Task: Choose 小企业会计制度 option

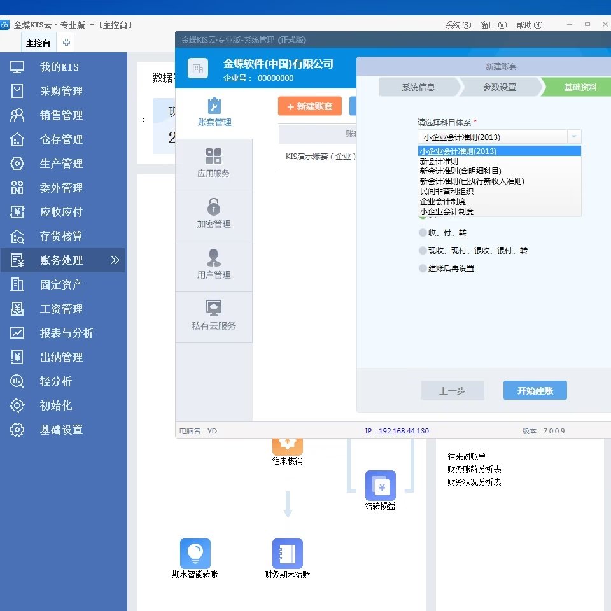Action: tap(499, 211)
